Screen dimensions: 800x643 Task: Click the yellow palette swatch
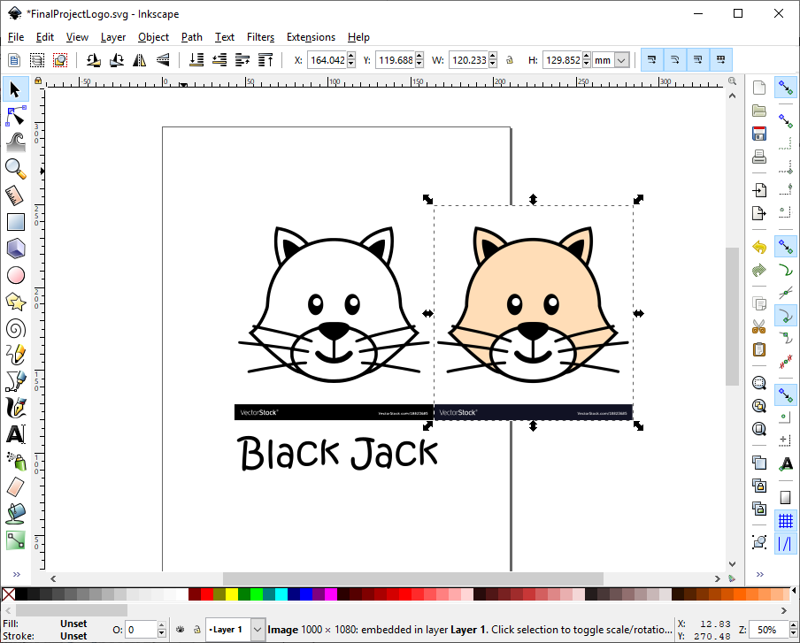[232, 594]
